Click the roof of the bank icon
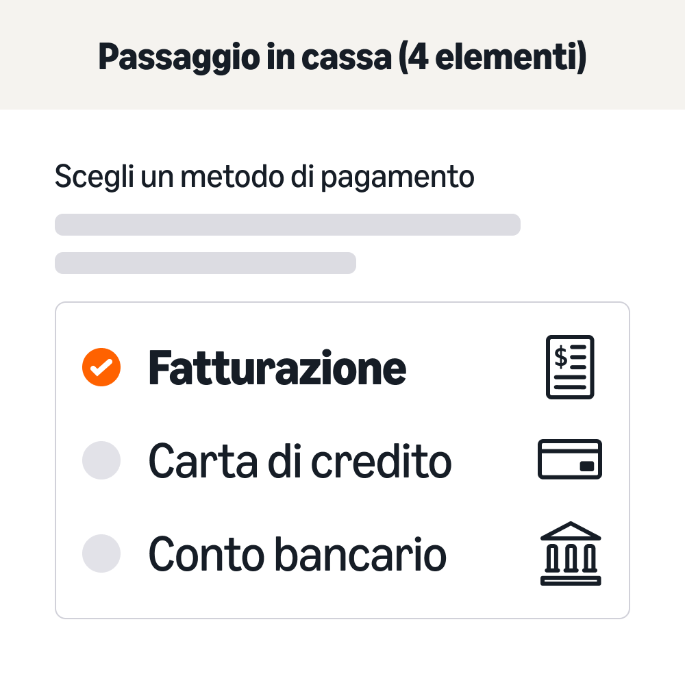The width and height of the screenshot is (685, 685). pyautogui.click(x=571, y=532)
